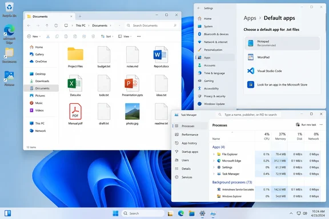This screenshot has width=329, height=219.
Task: Expand the Microsoft Edge process row
Action: coord(214,161)
